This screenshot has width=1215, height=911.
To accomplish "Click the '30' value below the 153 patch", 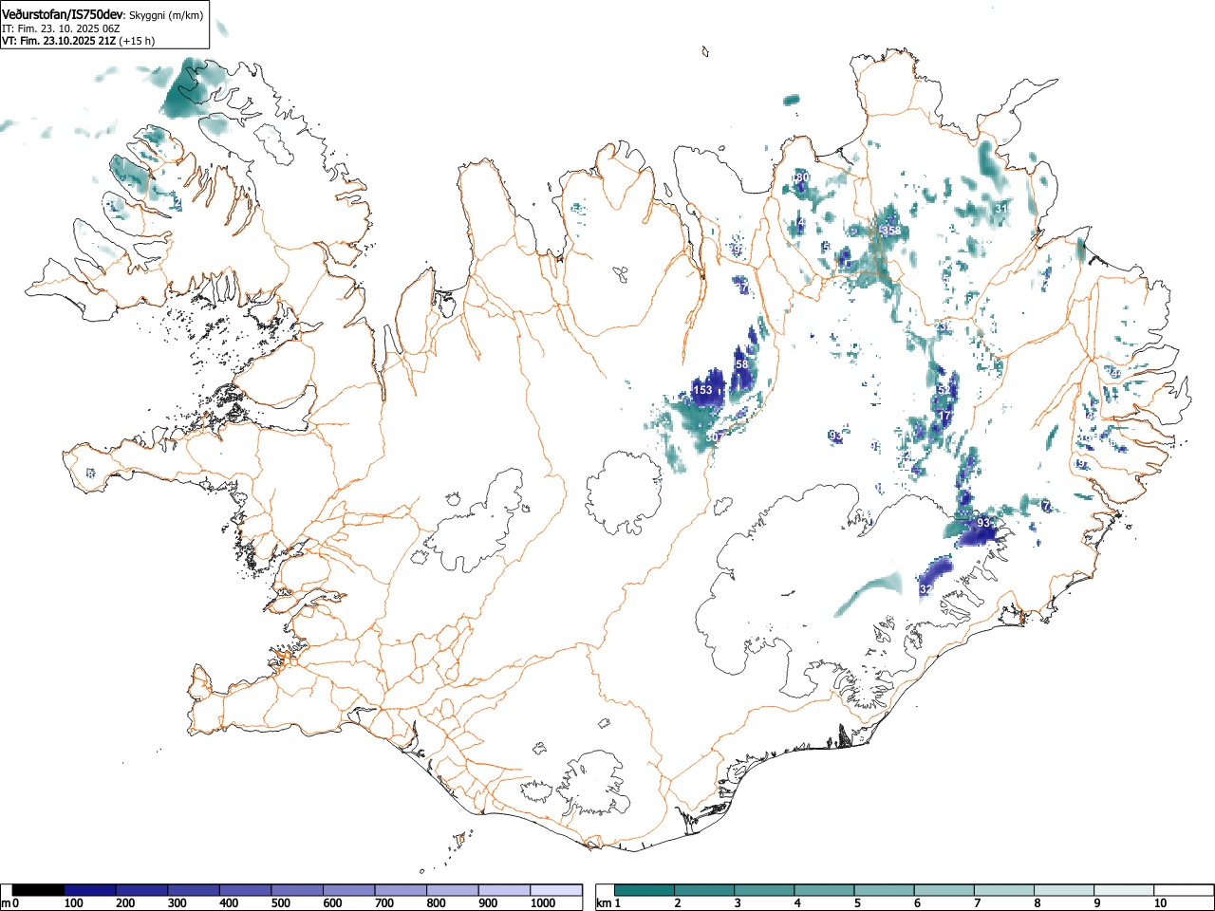I will (x=713, y=437).
